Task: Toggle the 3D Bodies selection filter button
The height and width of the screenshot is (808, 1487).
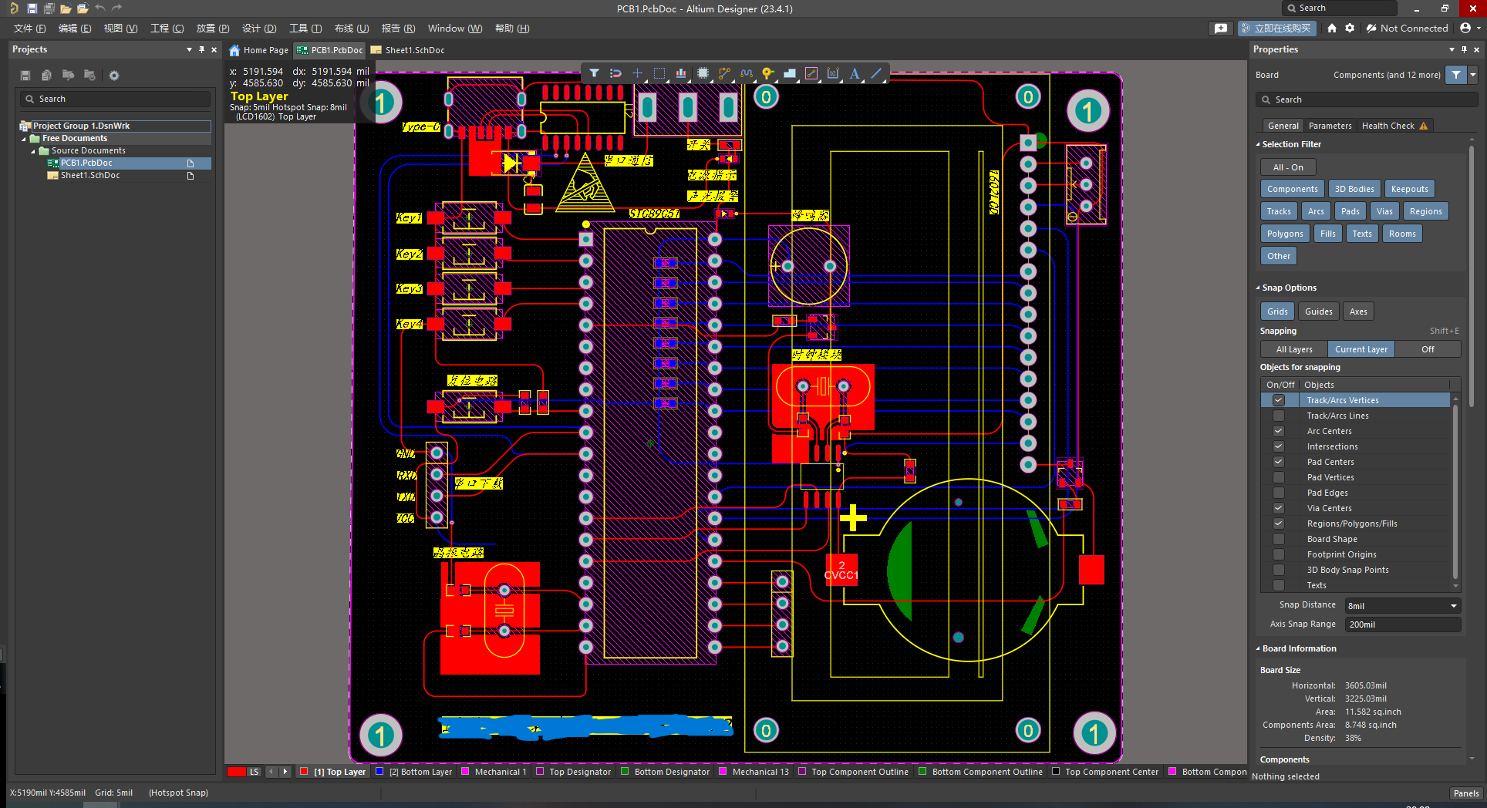Action: point(1354,189)
